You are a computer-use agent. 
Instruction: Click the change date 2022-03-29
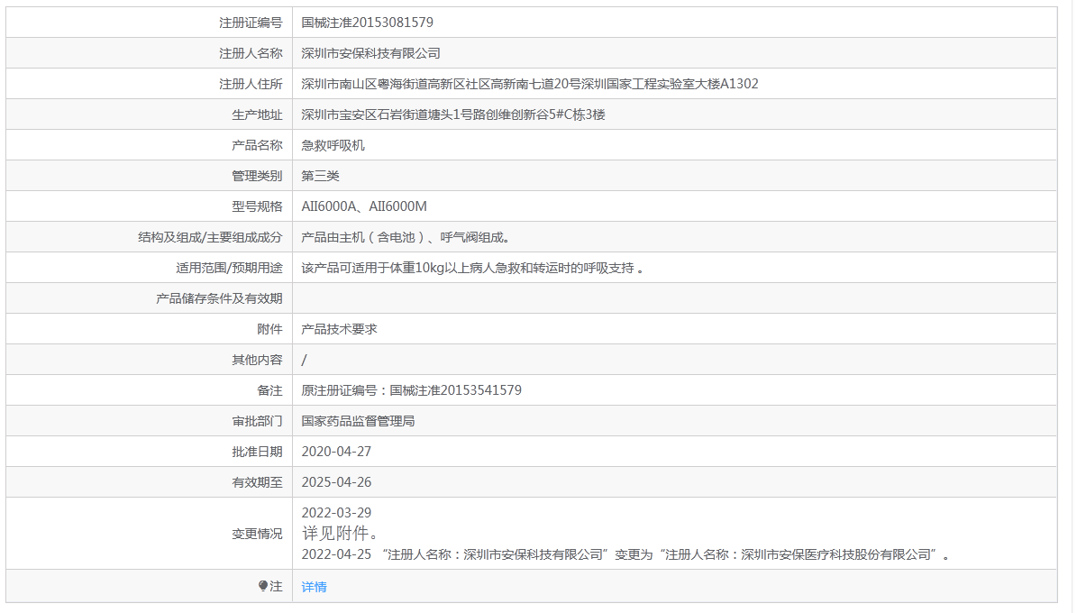coord(336,513)
